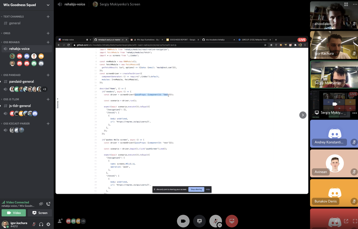This screenshot has width=358, height=229.
Task: Switch to Wix App Illustrations tab in stream
Action: coord(146,40)
